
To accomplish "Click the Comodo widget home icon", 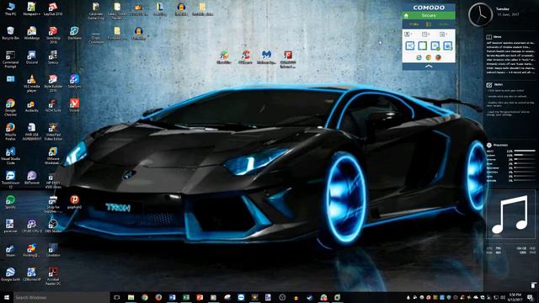I will pyautogui.click(x=406, y=15).
